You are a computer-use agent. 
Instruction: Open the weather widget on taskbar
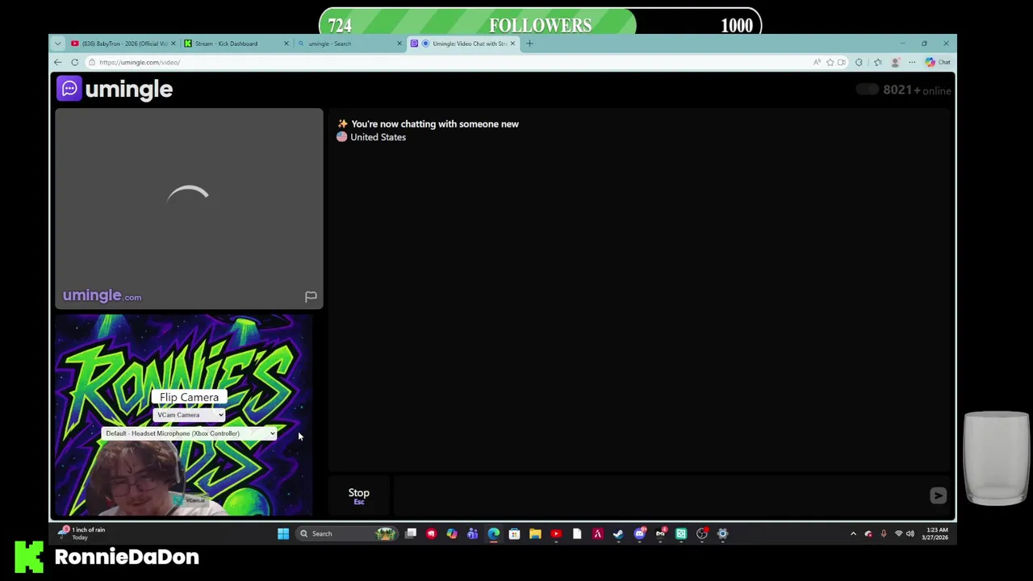[x=83, y=533]
